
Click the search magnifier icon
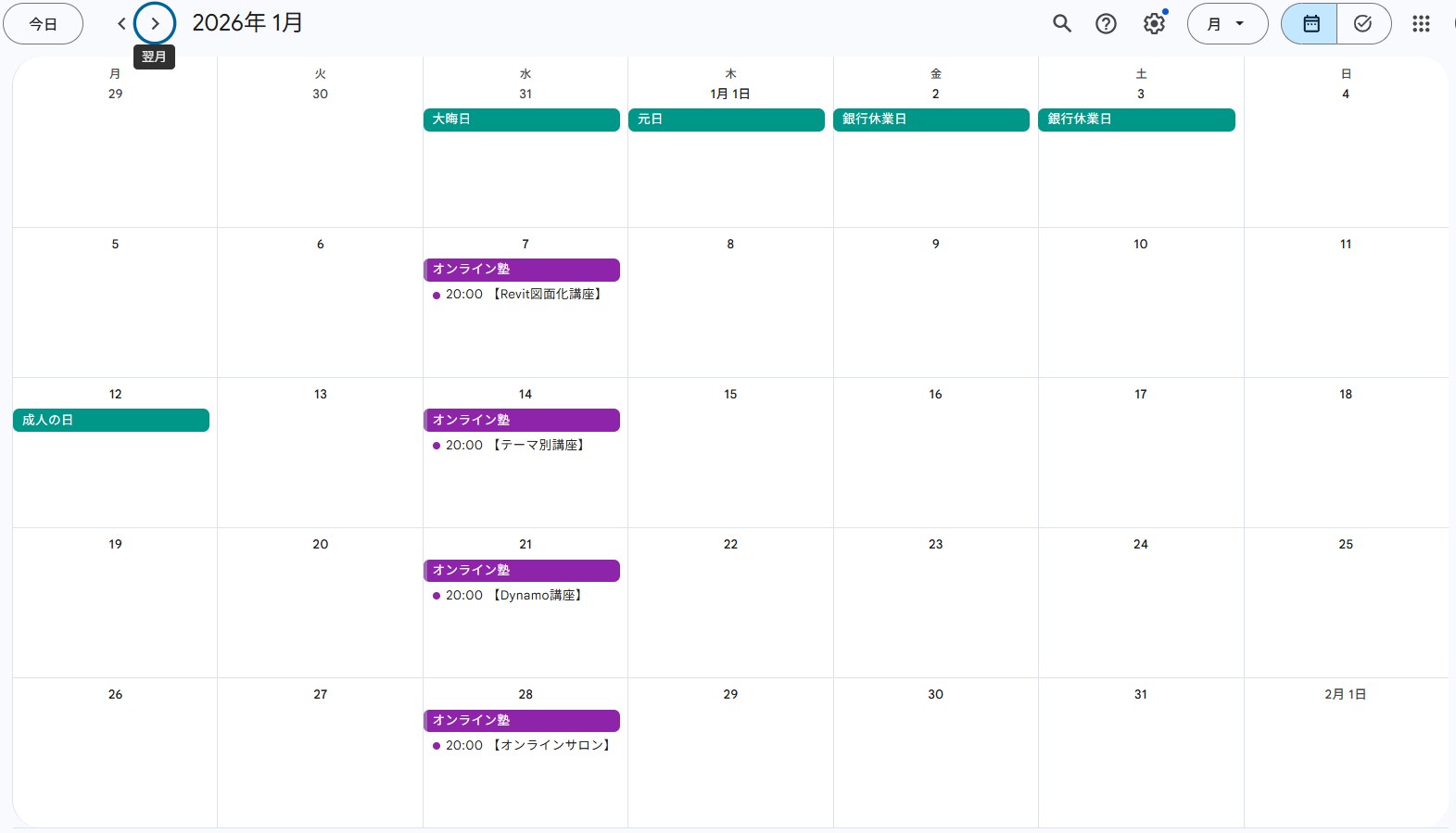point(1062,24)
